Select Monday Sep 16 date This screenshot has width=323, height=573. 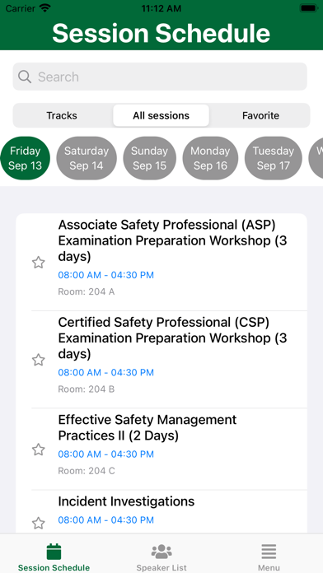tap(210, 158)
